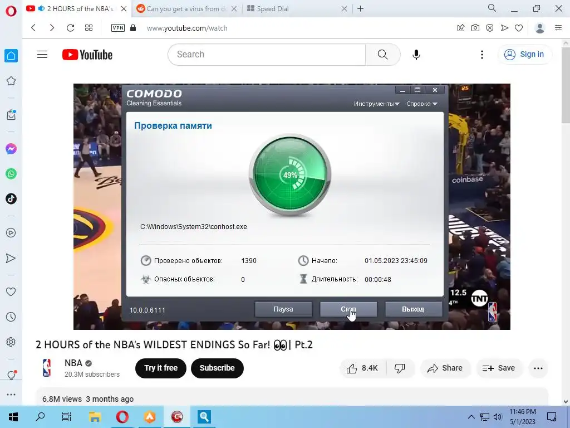Subscribe to the NBA channel
The width and height of the screenshot is (570, 428).
pyautogui.click(x=217, y=368)
